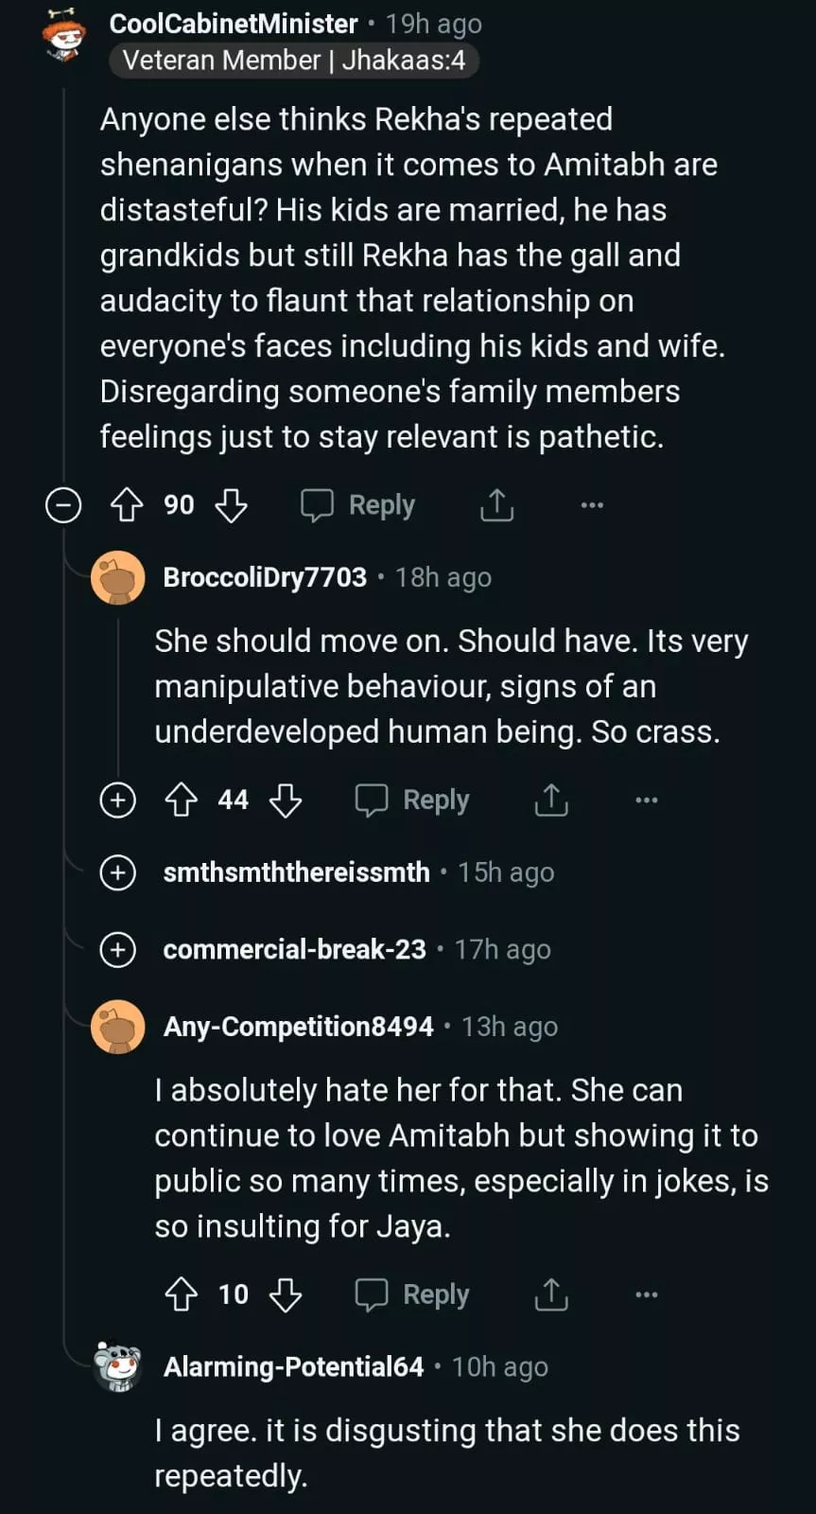Reply to Any-Competition8494's comment
Image resolution: width=816 pixels, height=1514 pixels.
[x=412, y=1294]
